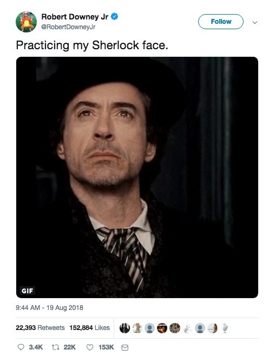Open the tweet options chevron menu
Viewport: 275px width, 363px height.
tap(255, 23)
